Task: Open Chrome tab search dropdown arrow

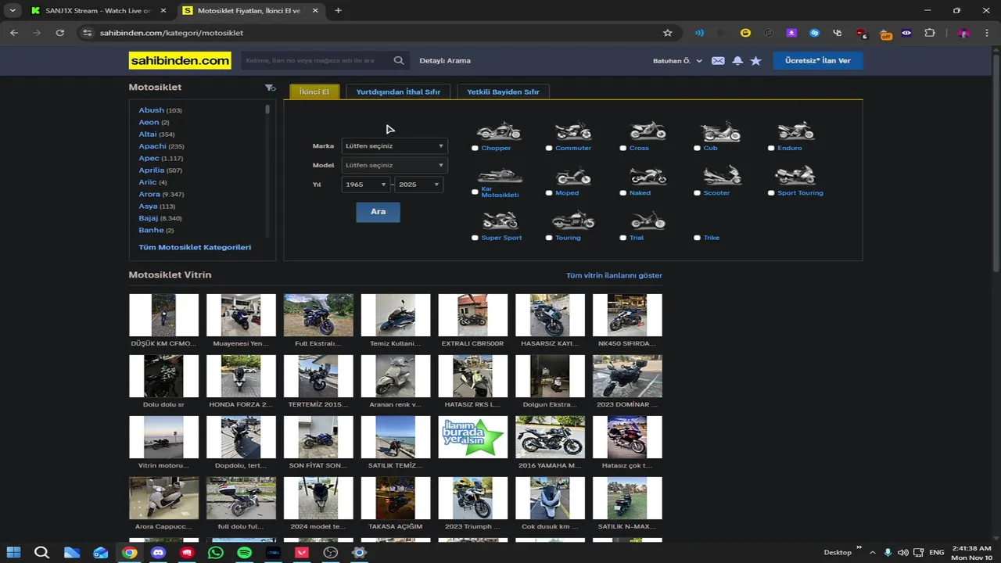Action: click(13, 10)
